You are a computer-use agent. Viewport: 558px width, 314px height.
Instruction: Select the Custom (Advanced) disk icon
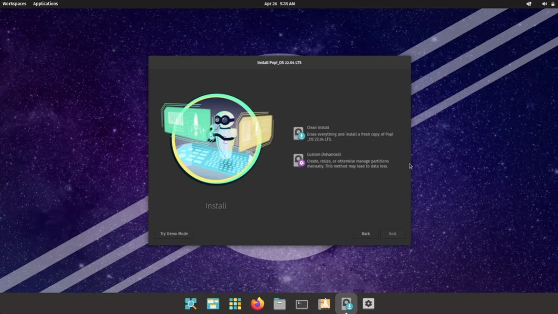299,160
